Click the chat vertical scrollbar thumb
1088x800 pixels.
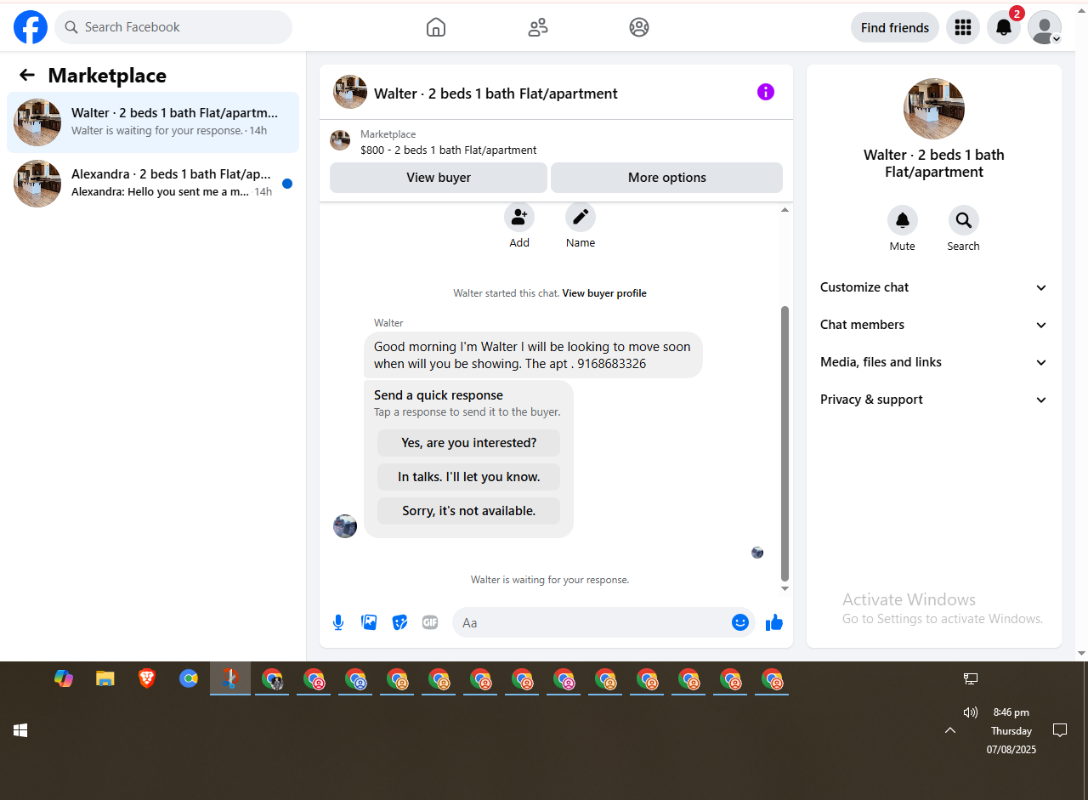coord(785,444)
